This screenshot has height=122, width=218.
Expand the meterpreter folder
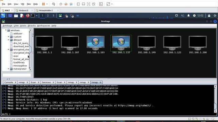[9, 69]
